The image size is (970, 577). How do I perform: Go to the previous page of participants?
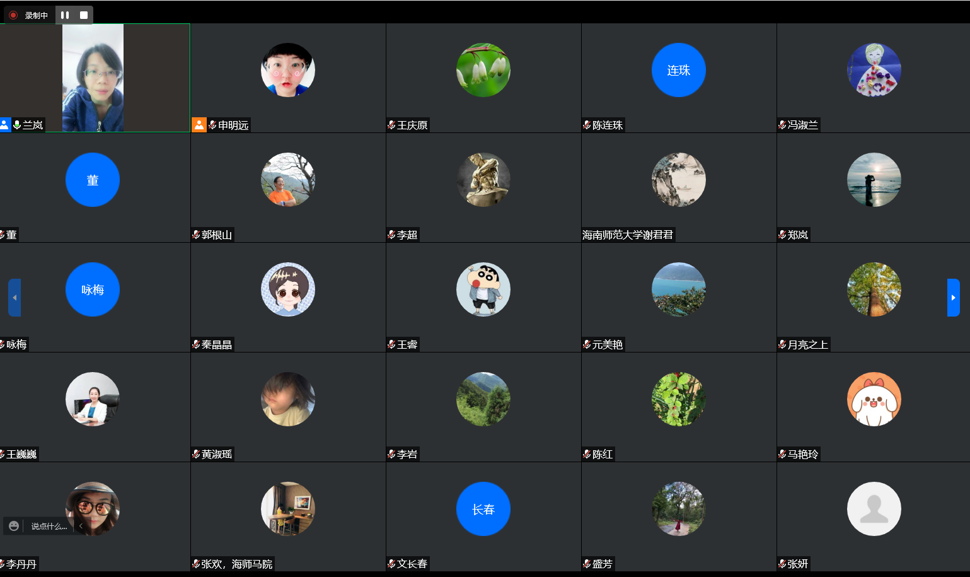14,298
